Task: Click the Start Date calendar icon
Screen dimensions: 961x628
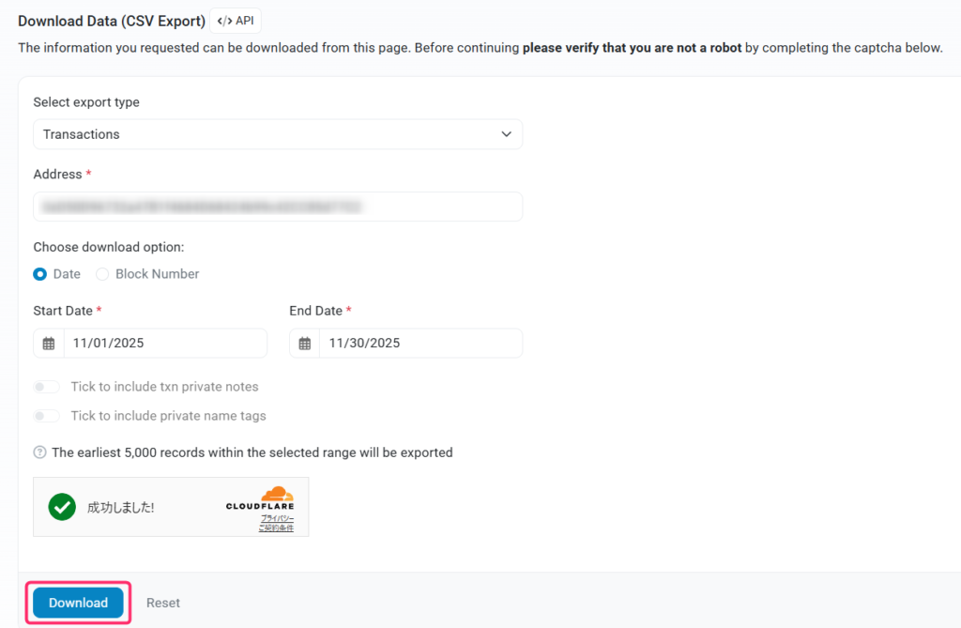Action: 49,344
